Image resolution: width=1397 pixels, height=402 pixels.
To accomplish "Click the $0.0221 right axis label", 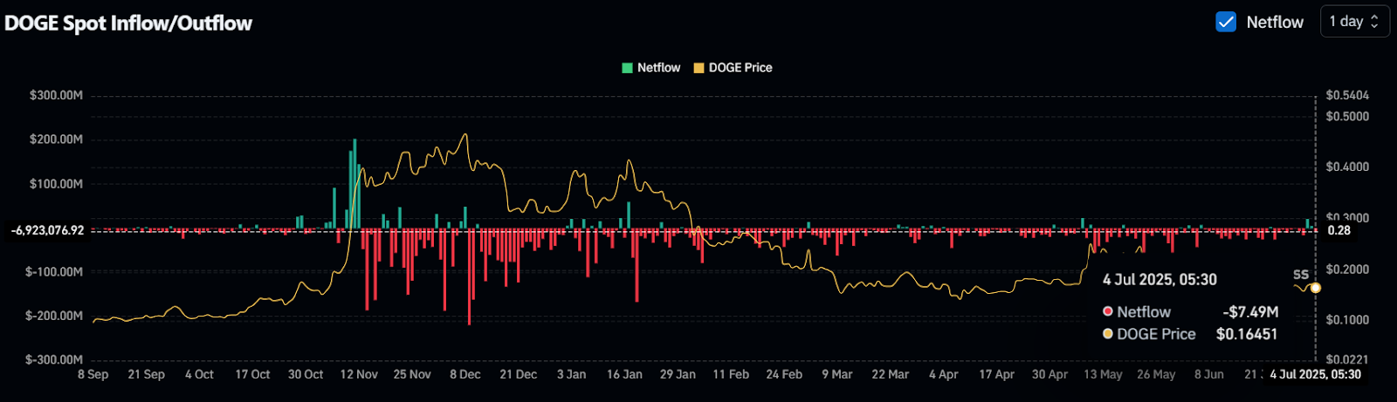I will [x=1347, y=359].
